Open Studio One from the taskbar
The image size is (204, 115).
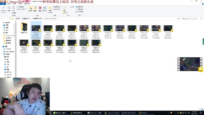[95, 113]
